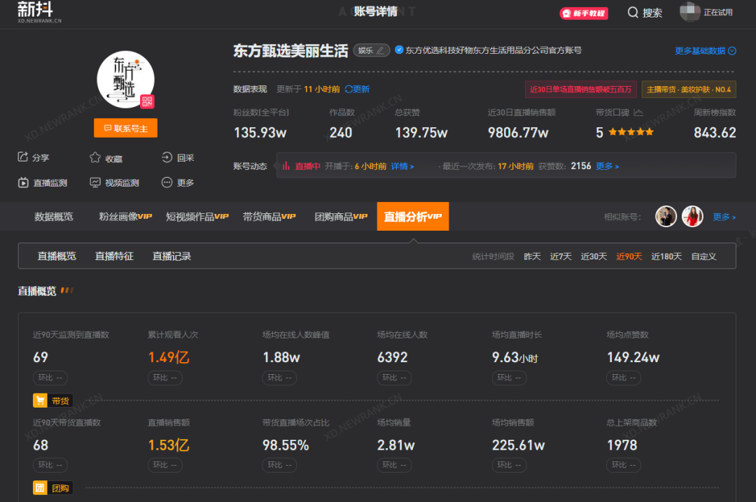Switch to the 直播特征 tab

114,256
